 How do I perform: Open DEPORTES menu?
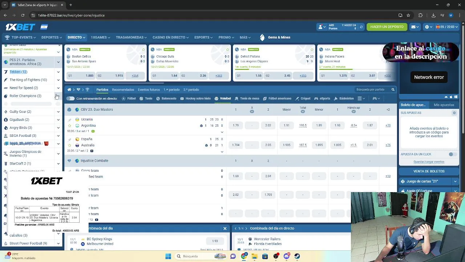(x=51, y=37)
